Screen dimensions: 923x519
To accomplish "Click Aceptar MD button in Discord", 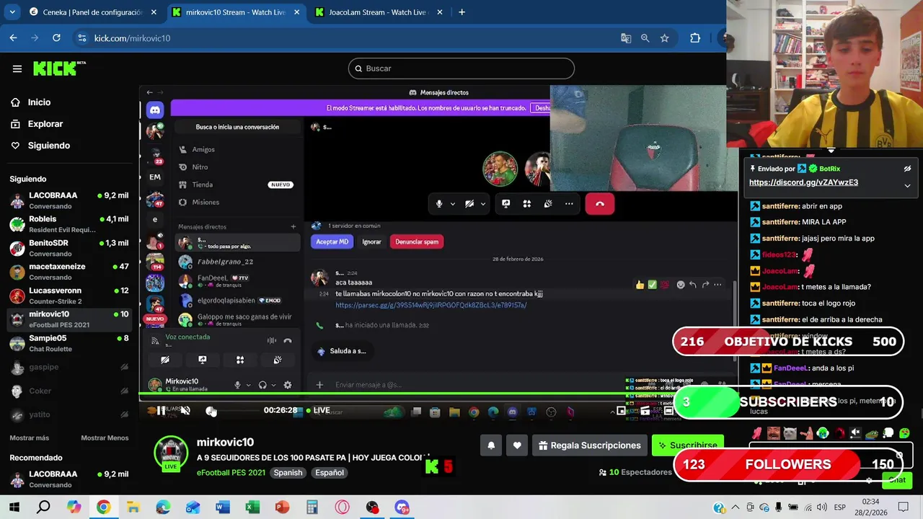I will click(332, 241).
